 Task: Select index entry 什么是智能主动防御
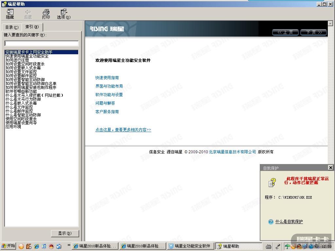pyautogui.click(x=23, y=115)
